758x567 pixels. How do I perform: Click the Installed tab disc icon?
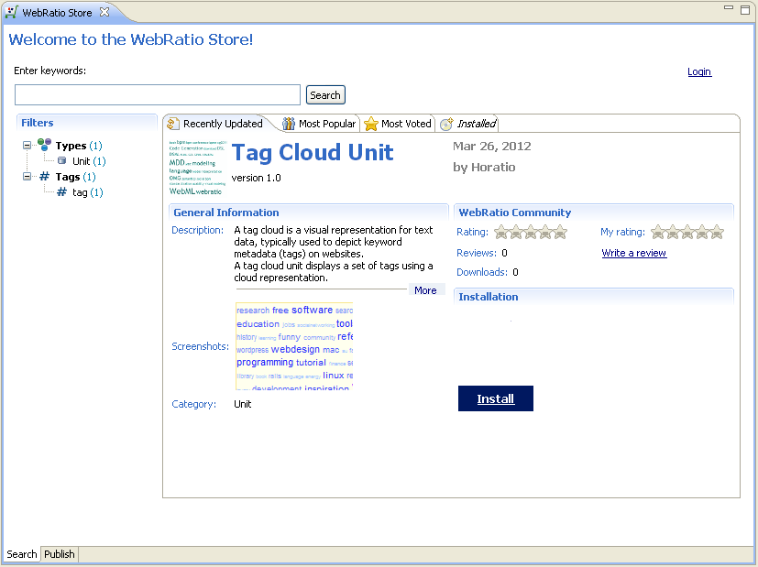(x=446, y=124)
